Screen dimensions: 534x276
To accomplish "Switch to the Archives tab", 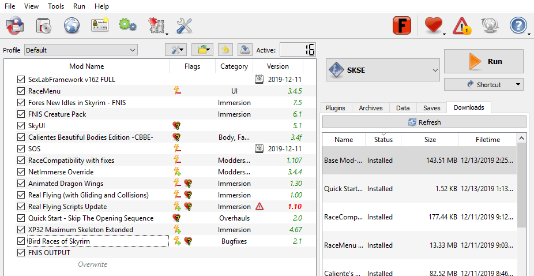I will [371, 108].
